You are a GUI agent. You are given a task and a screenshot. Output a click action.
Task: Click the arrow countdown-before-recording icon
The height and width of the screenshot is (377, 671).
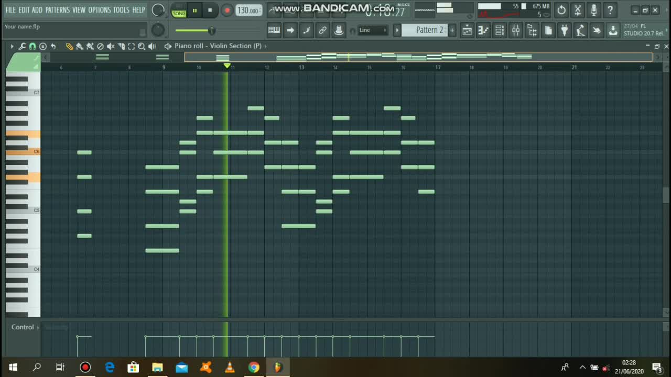click(x=290, y=30)
